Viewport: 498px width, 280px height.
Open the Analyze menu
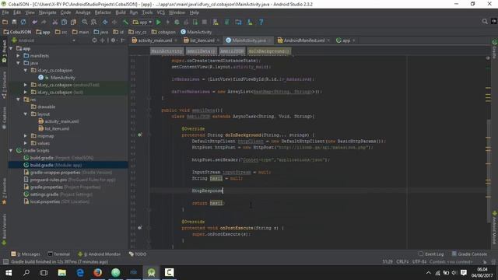point(83,12)
